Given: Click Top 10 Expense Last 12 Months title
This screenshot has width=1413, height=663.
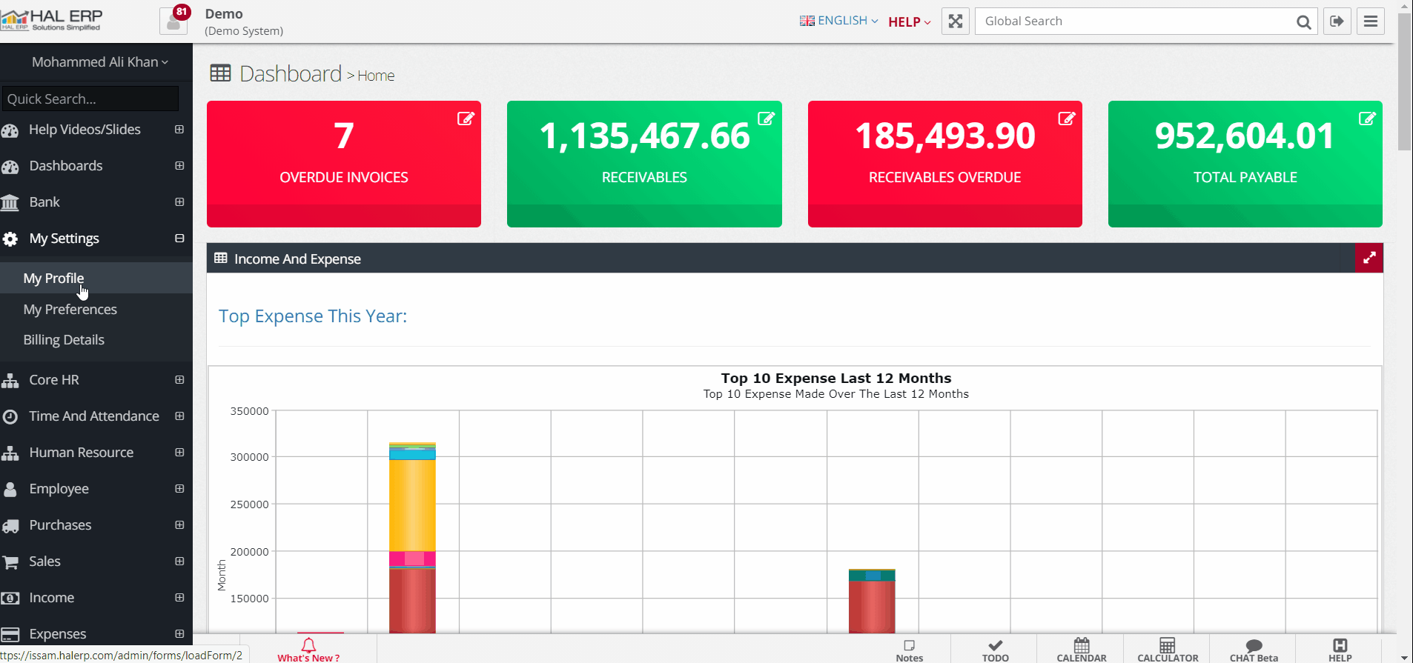Looking at the screenshot, I should (836, 378).
